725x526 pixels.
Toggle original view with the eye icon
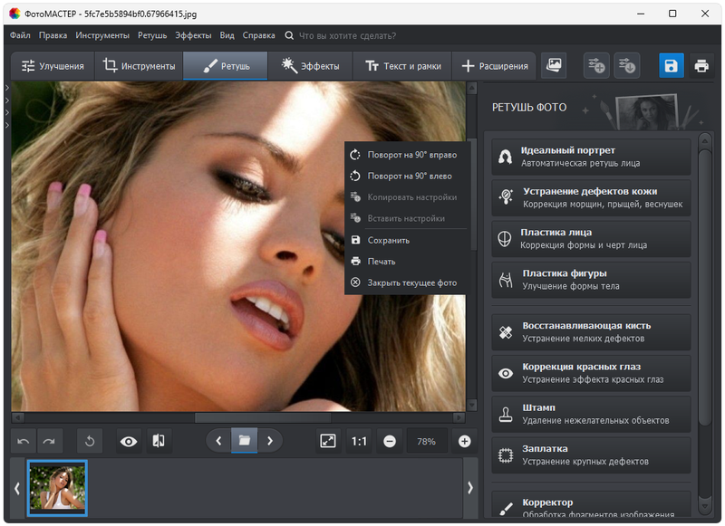point(129,441)
